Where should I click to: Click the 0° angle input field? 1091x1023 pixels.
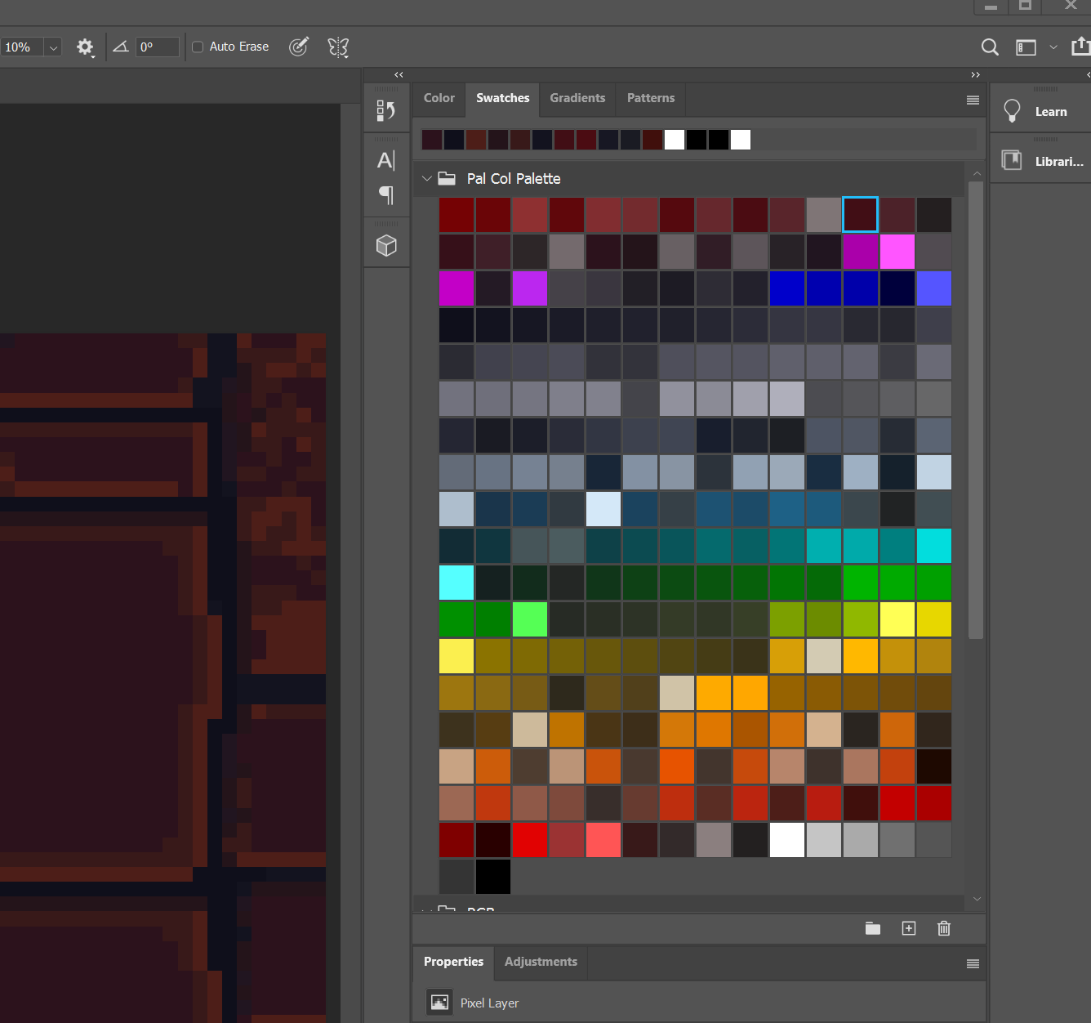point(157,47)
